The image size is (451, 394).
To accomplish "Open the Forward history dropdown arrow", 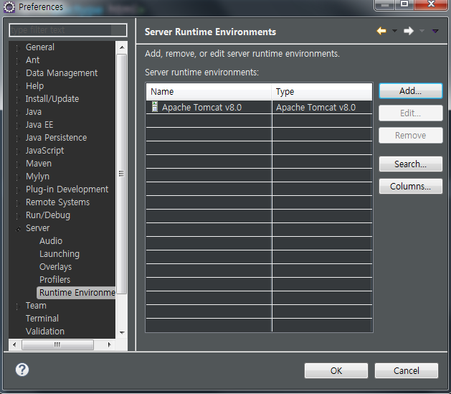I will click(422, 31).
